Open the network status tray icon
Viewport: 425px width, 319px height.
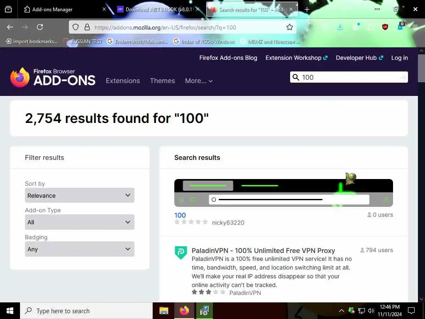tap(361, 311)
